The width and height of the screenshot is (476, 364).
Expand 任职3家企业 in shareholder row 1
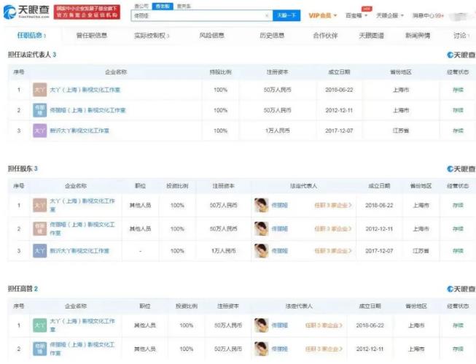point(333,206)
